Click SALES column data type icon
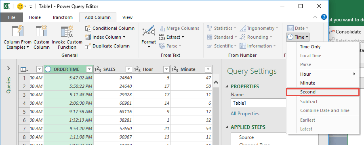Viewport: 364px width, 145px height. tap(97, 69)
